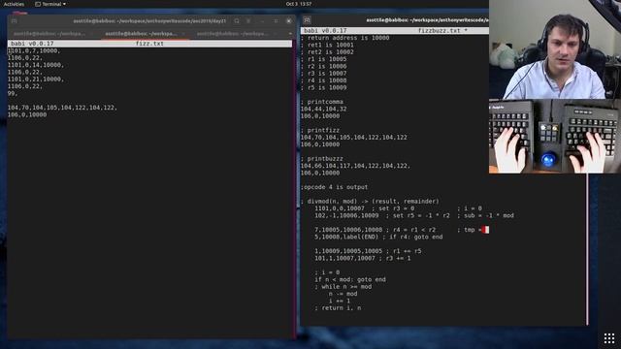
Task: Click comment 'r4 is 10008'
Action: click(323, 80)
